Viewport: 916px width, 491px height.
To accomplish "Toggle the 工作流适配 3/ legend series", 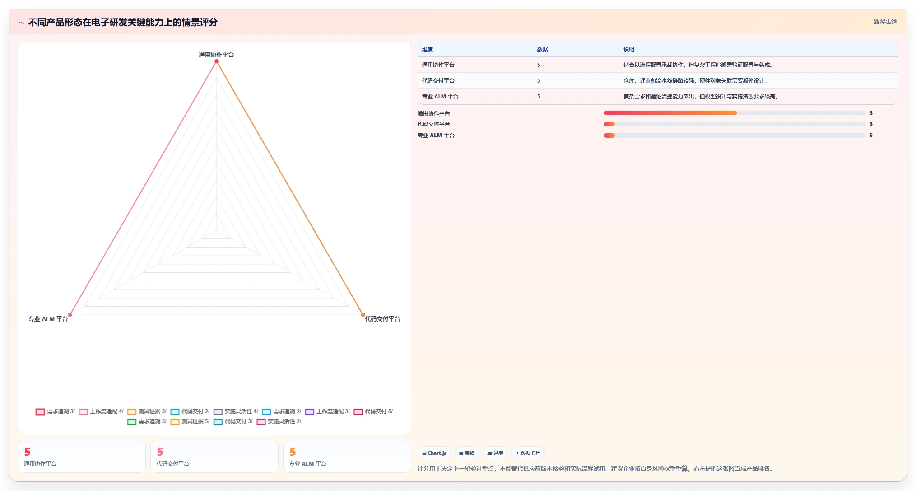I will (327, 412).
